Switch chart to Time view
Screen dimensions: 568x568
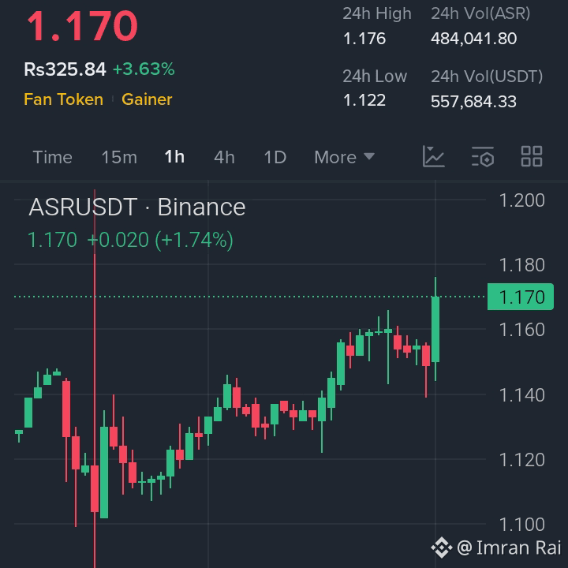pos(53,157)
